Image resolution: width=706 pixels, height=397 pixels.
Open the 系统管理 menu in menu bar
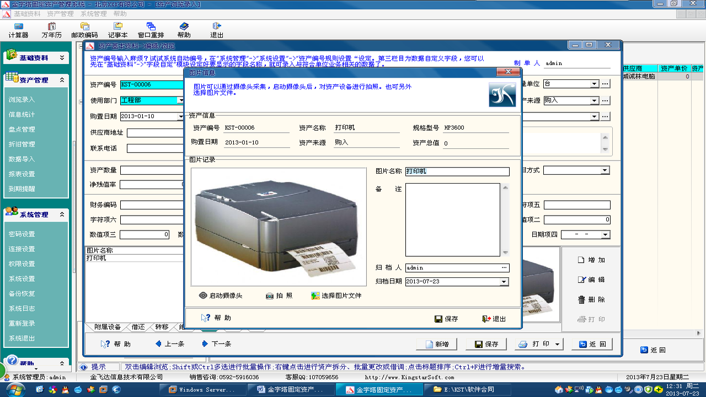(93, 14)
